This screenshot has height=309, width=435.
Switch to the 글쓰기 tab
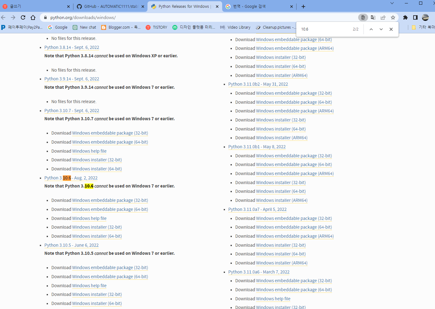coord(36,6)
